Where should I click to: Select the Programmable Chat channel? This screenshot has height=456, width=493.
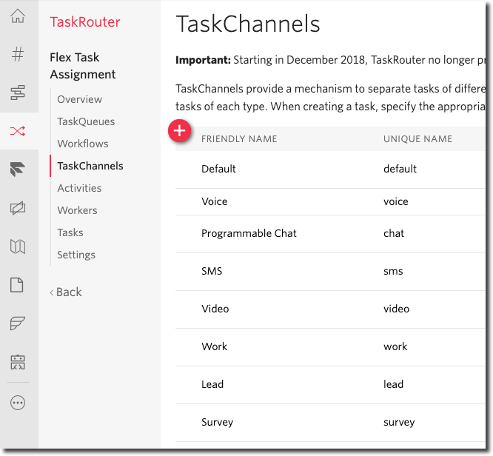330,234
